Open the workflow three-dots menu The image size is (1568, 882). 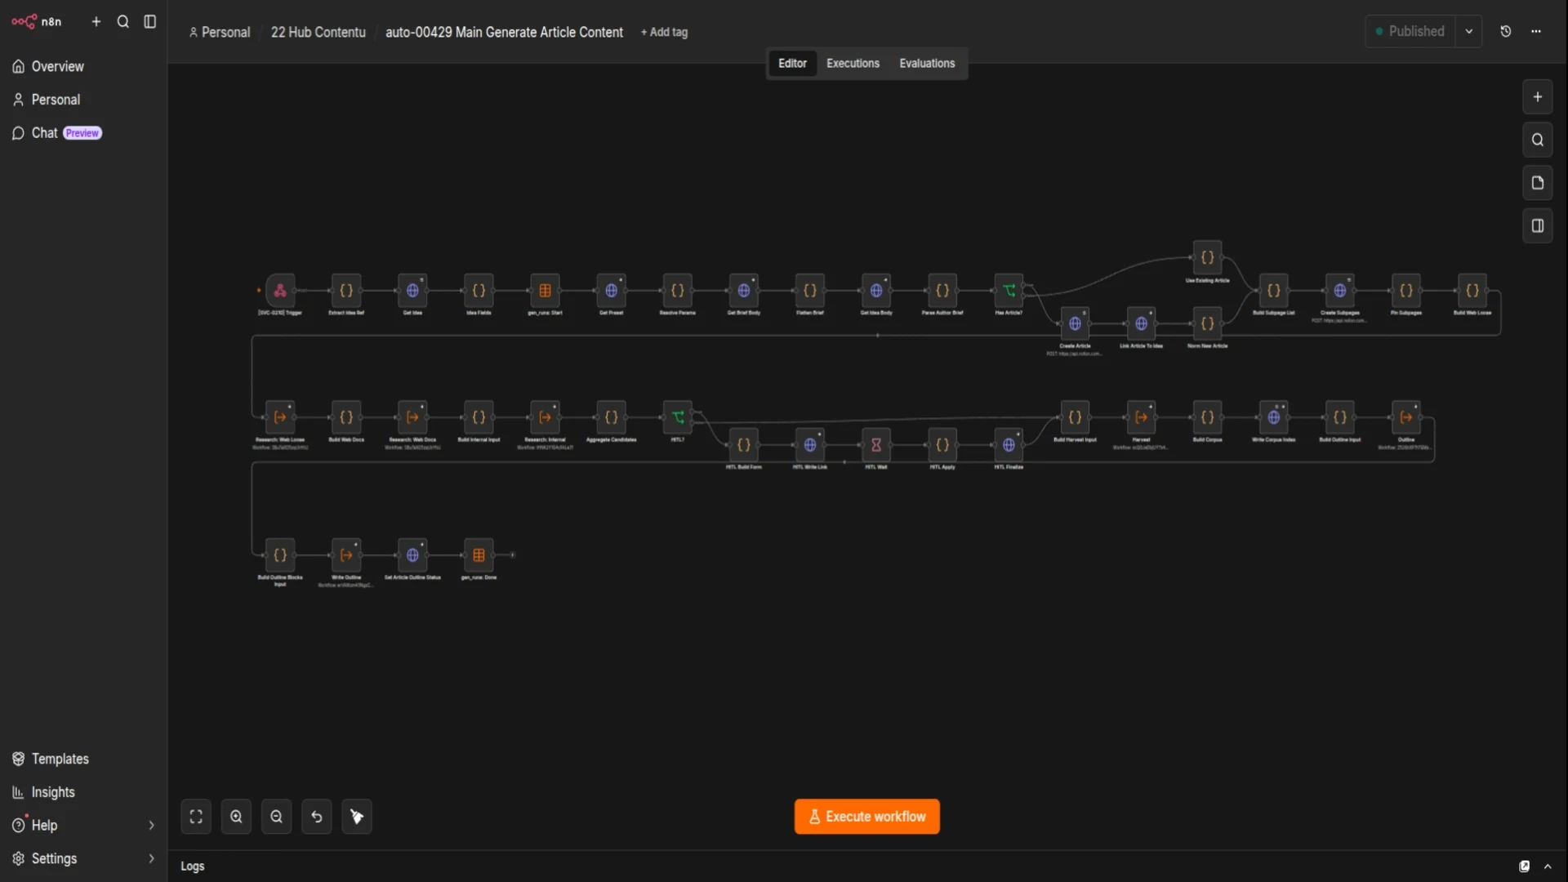point(1536,31)
